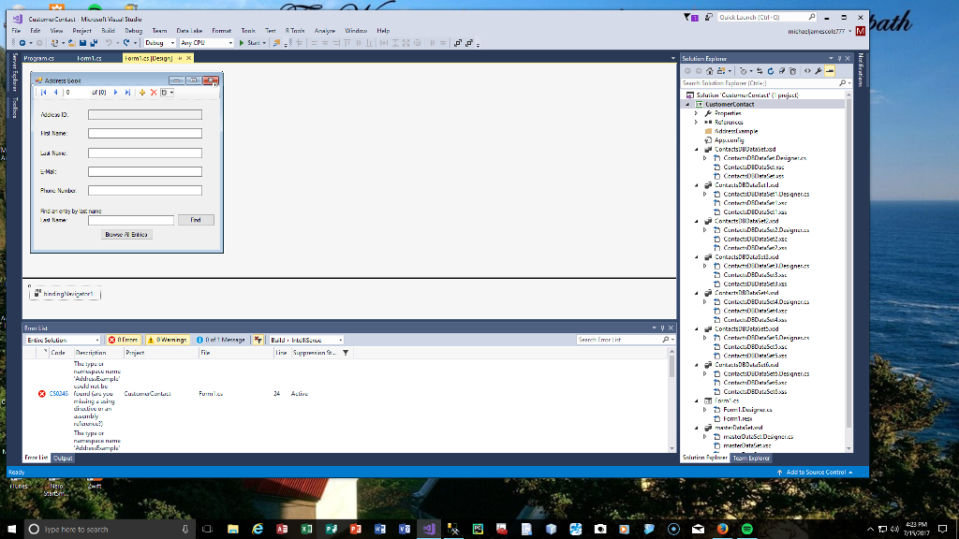Screen dimensions: 959x539
Task: Toggle Preview Selected Items in Solution Explorer
Action: [830, 71]
